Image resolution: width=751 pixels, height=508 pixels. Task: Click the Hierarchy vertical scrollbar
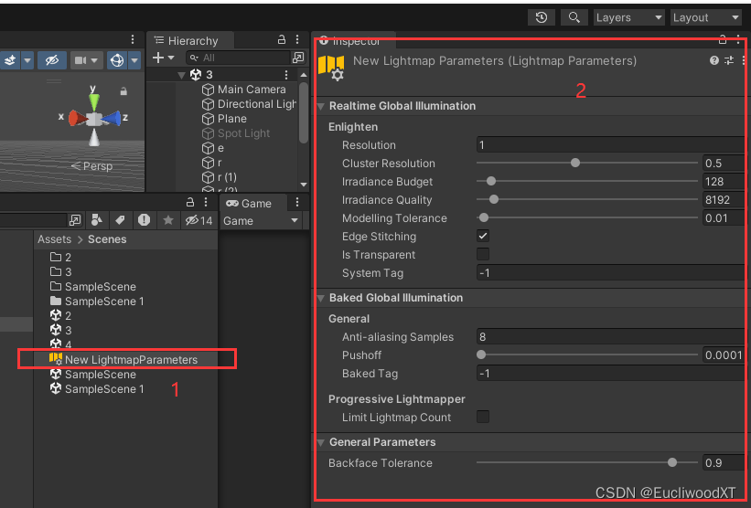[303, 112]
